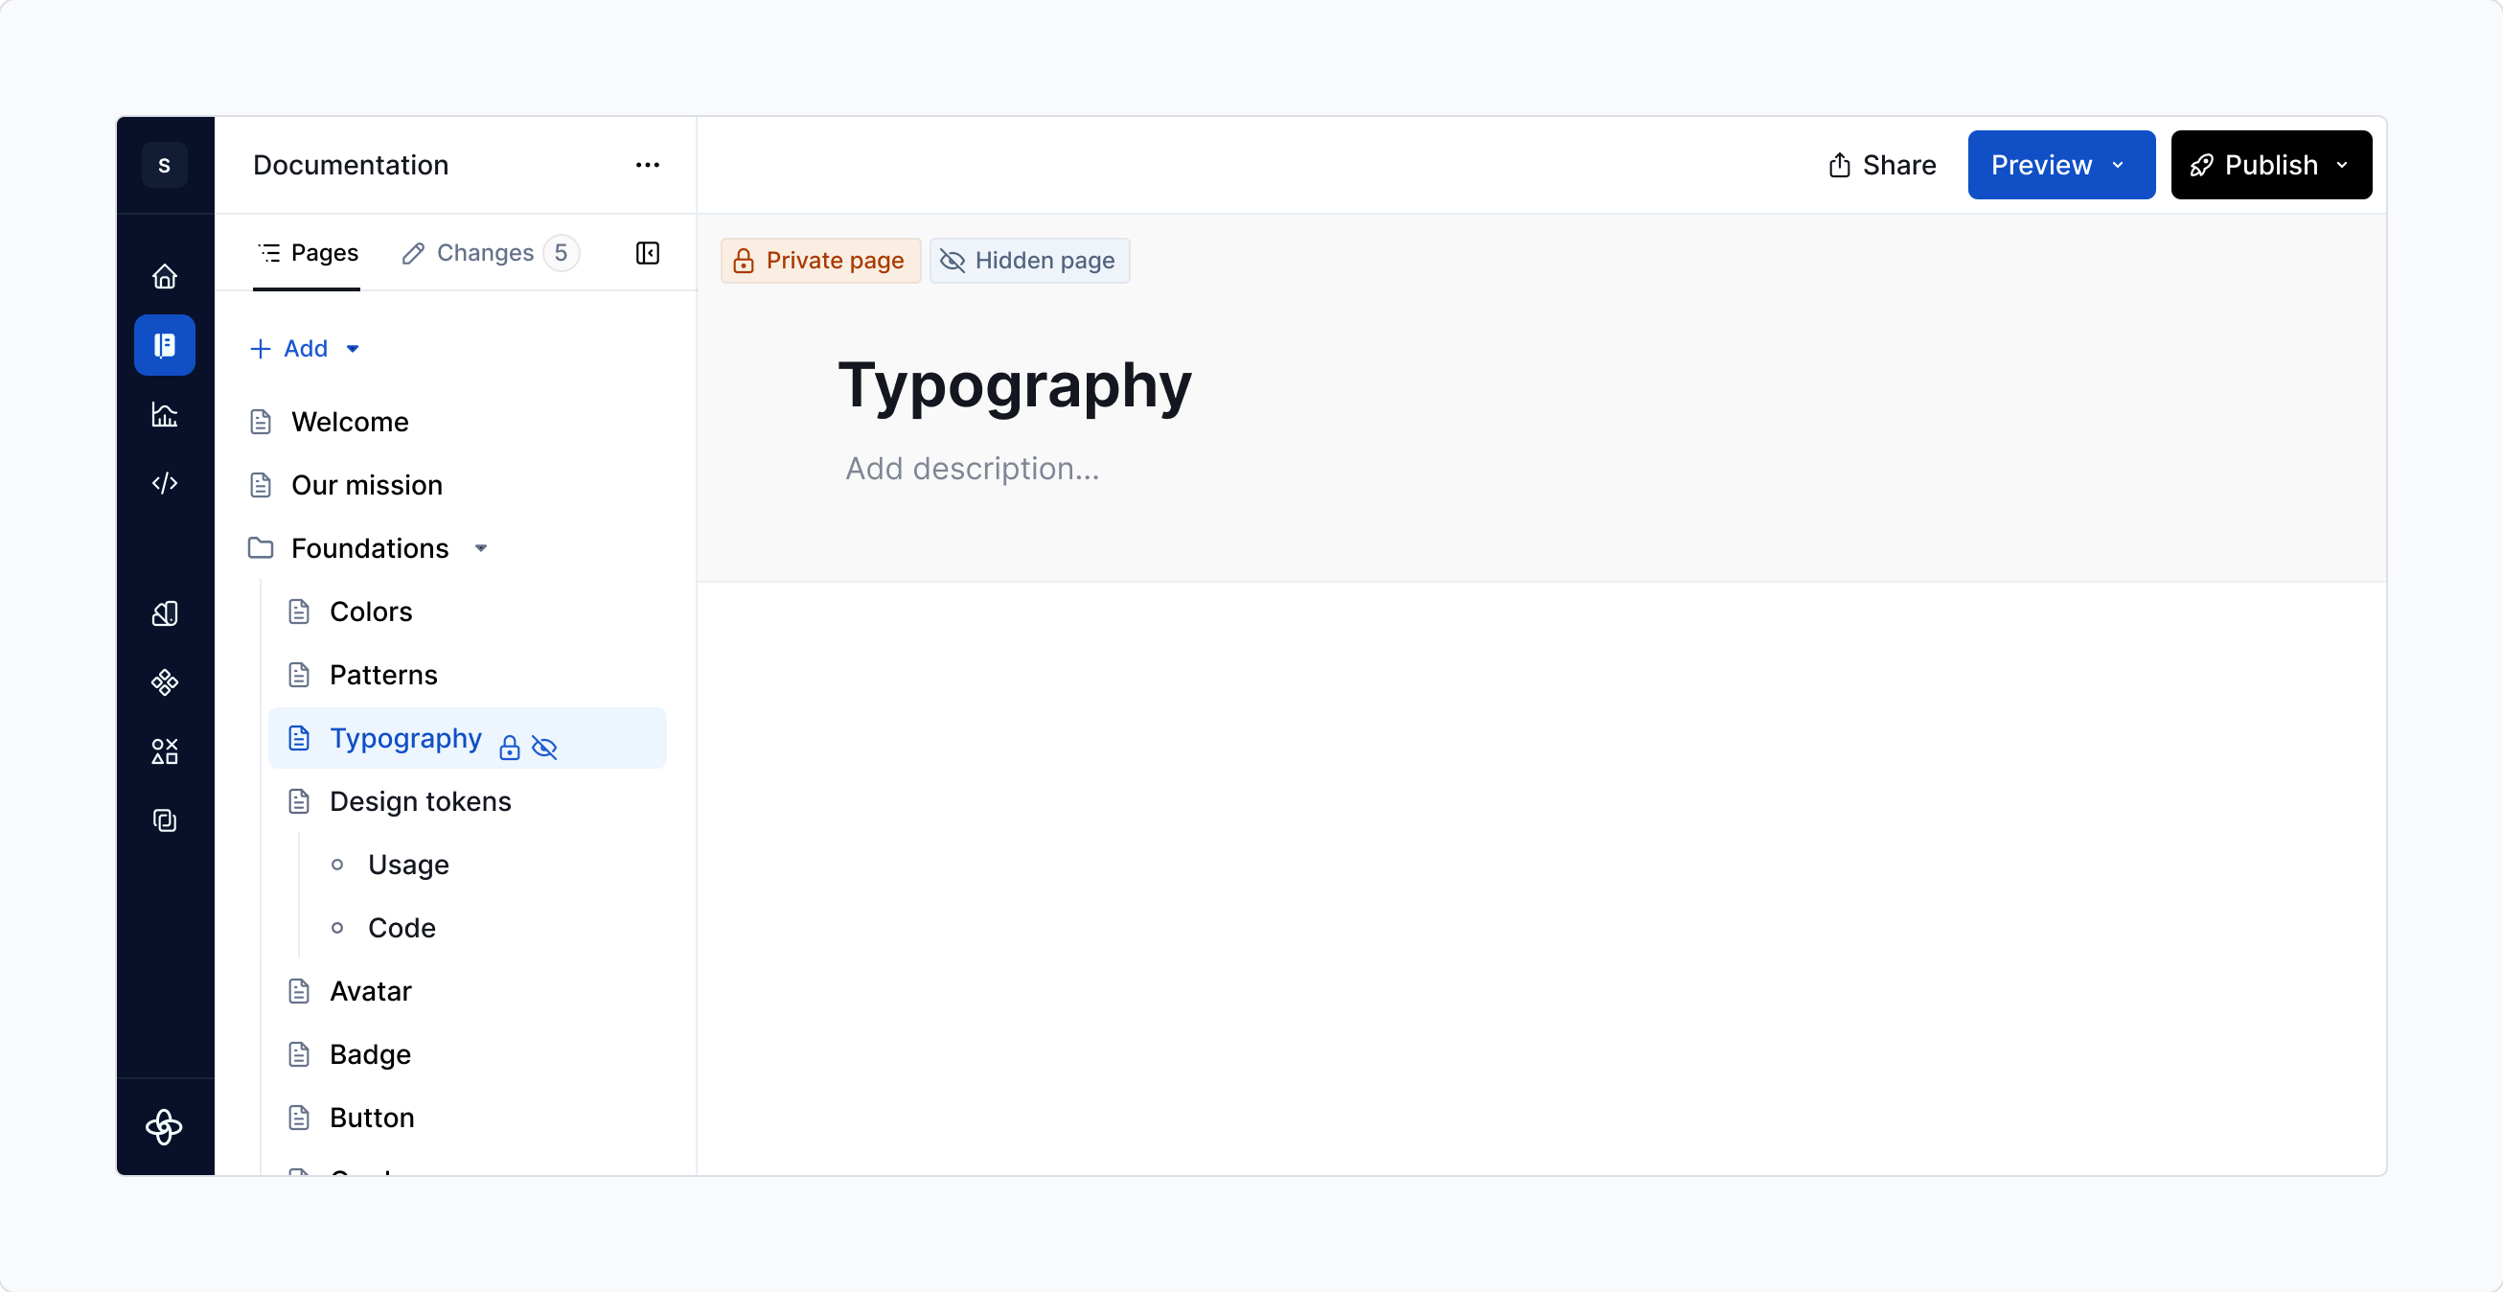Select the Typography page in tree
The image size is (2503, 1292).
(x=468, y=738)
